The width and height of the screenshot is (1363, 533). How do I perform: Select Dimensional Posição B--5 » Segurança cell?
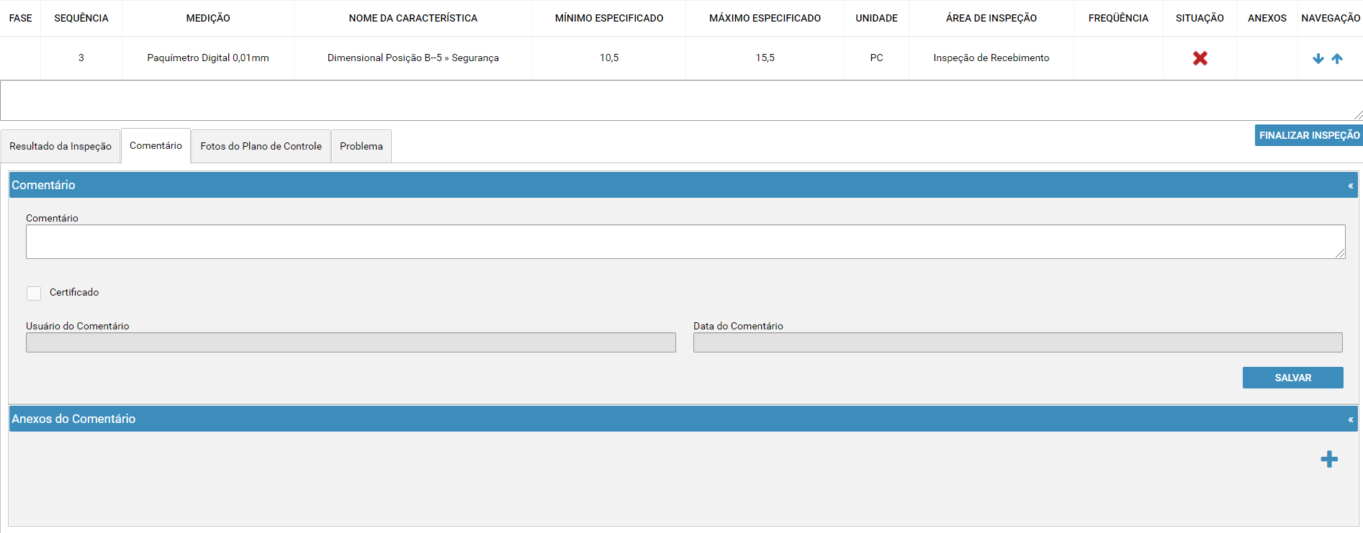pos(413,58)
